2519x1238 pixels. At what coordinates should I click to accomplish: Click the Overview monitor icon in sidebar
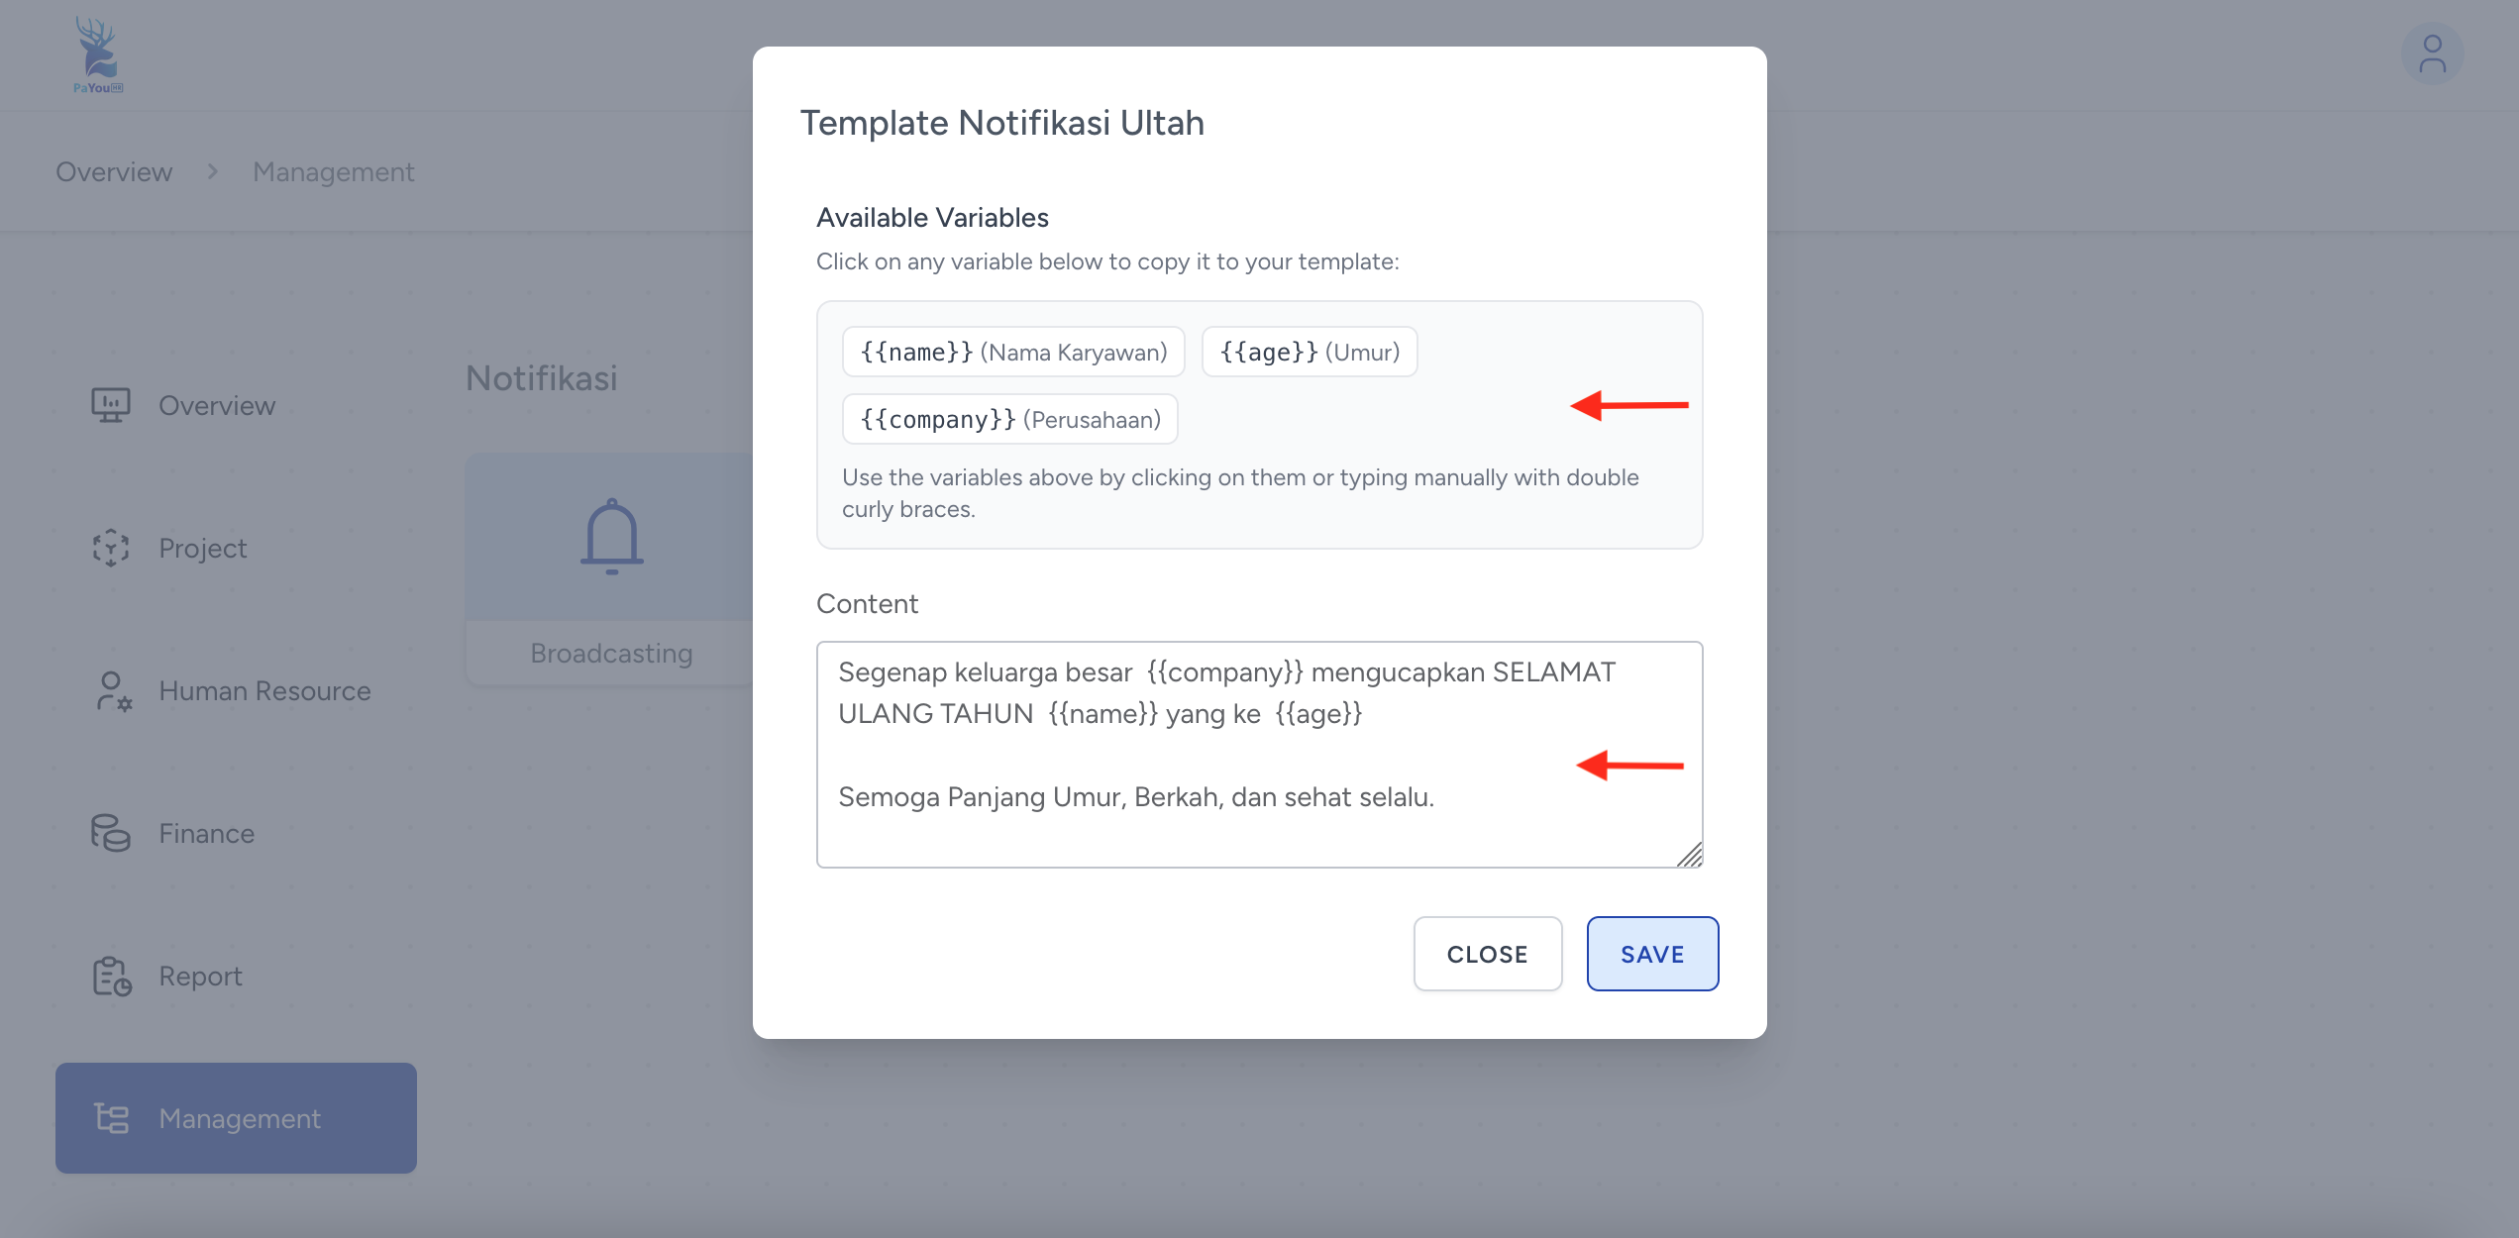pyautogui.click(x=111, y=405)
